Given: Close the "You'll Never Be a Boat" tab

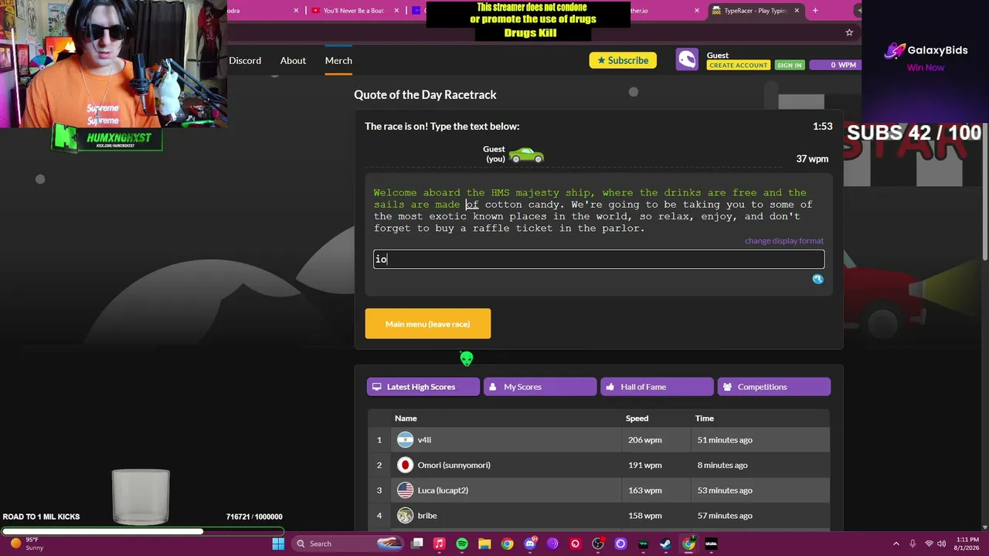Looking at the screenshot, I should pos(397,11).
